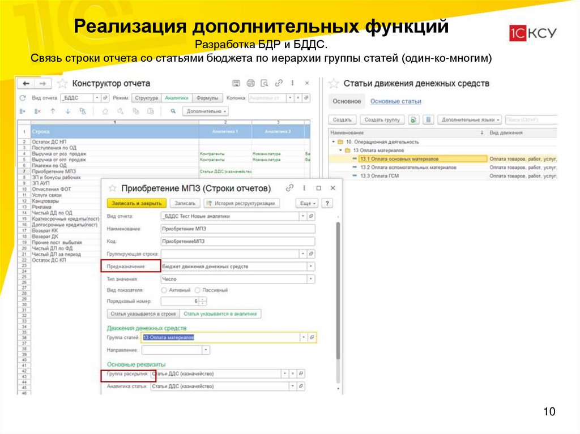The width and height of the screenshot is (580, 434).
Task: Open Колонка dropdown arrow
Action: (291, 98)
